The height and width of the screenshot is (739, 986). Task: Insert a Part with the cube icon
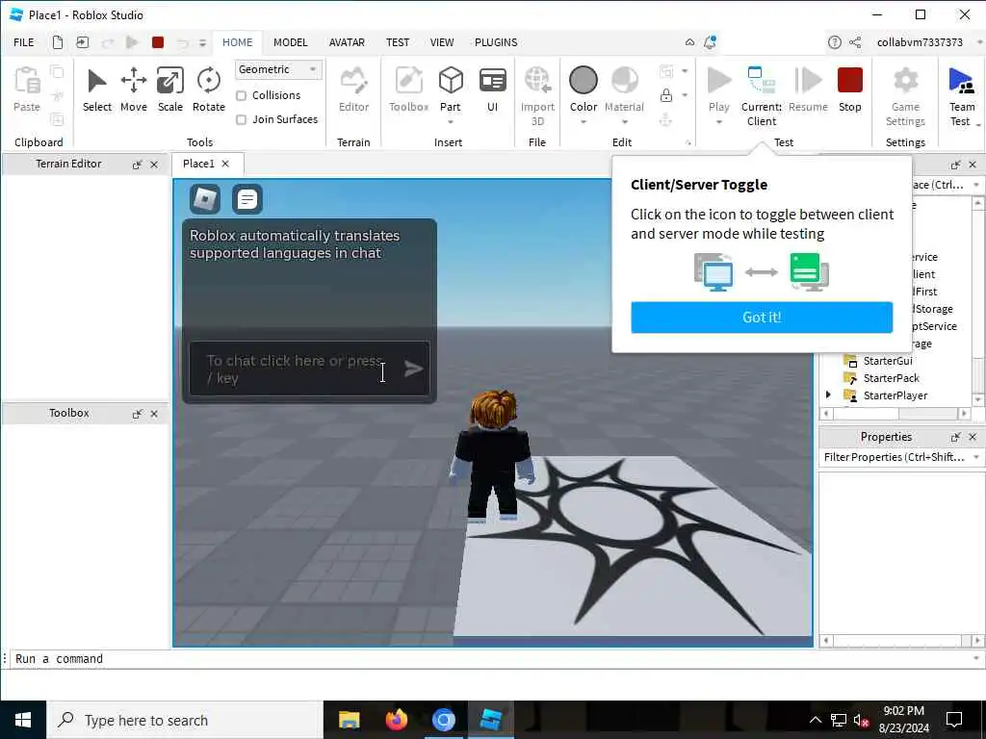pyautogui.click(x=451, y=81)
